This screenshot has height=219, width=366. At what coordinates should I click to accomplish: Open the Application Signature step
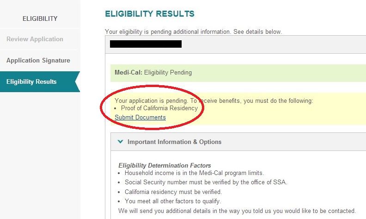coord(38,61)
